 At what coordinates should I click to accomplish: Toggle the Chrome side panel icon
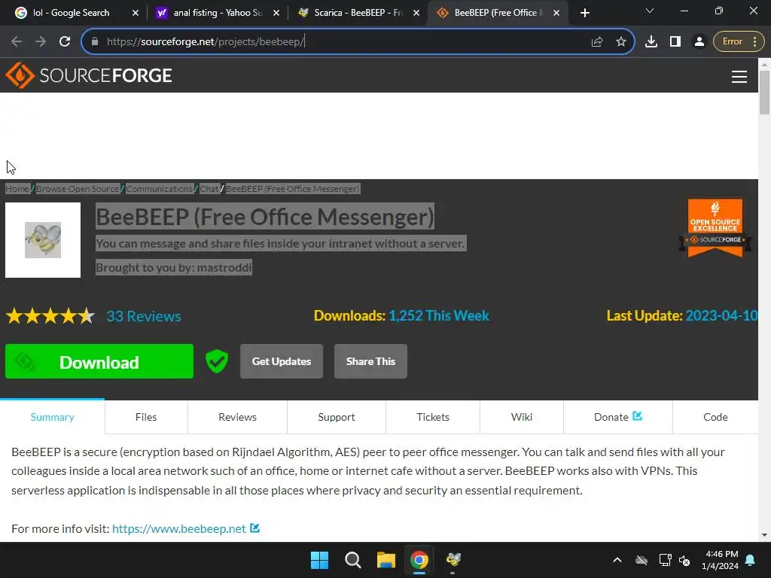pos(675,41)
